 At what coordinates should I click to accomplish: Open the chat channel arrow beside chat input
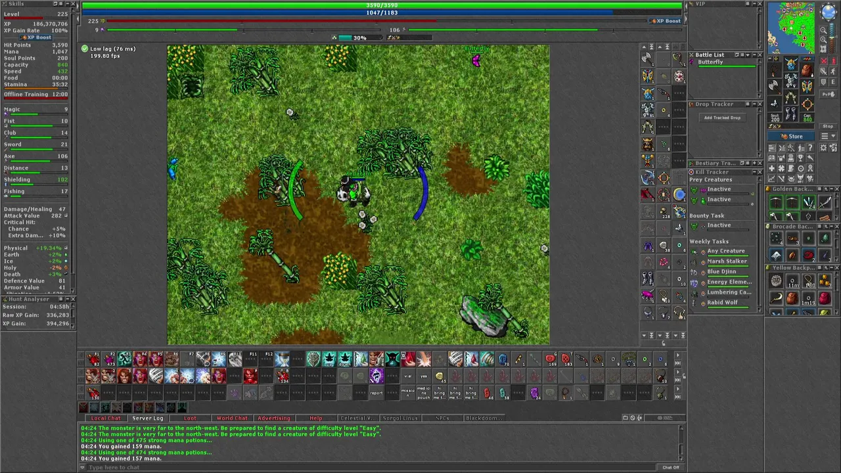82,467
